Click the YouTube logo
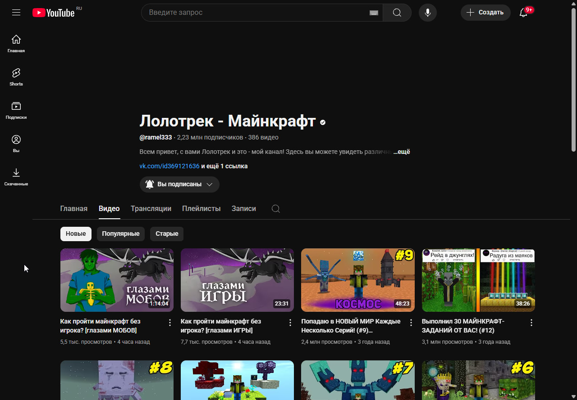Screen dimensions: 577x400 point(54,13)
